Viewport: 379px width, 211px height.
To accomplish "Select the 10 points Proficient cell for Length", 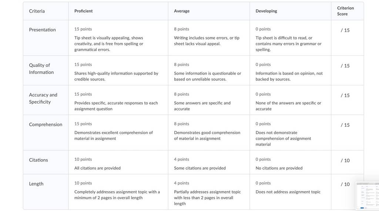I will point(118,192).
